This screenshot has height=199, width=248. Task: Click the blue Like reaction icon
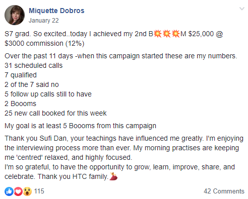coord(9,191)
